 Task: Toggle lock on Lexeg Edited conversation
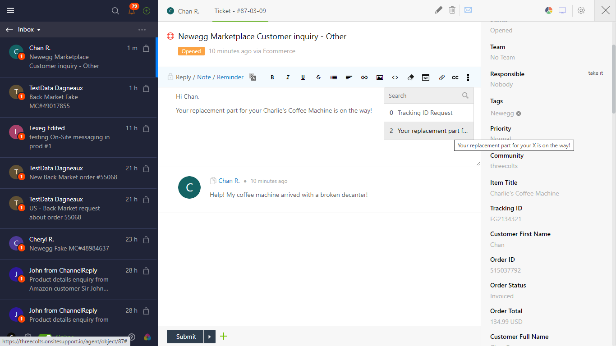(x=146, y=128)
